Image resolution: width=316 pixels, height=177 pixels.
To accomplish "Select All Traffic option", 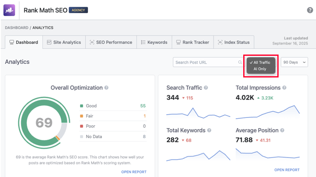I will pyautogui.click(x=261, y=62).
